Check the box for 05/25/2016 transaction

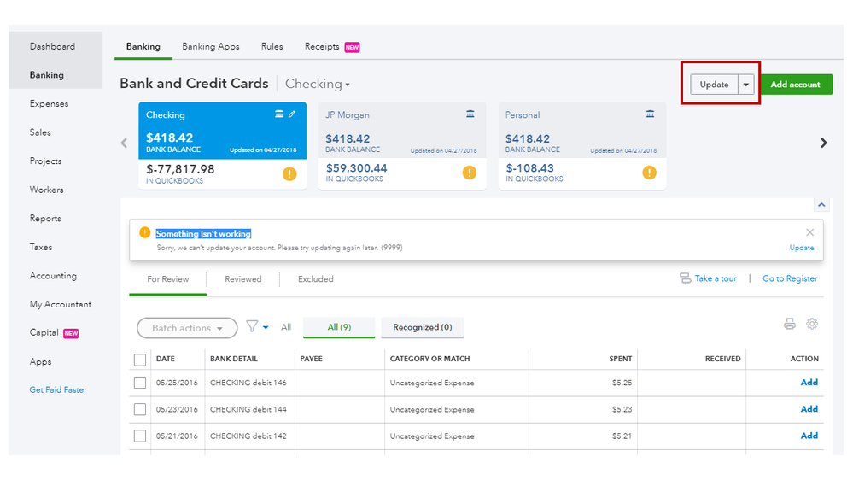pyautogui.click(x=140, y=383)
